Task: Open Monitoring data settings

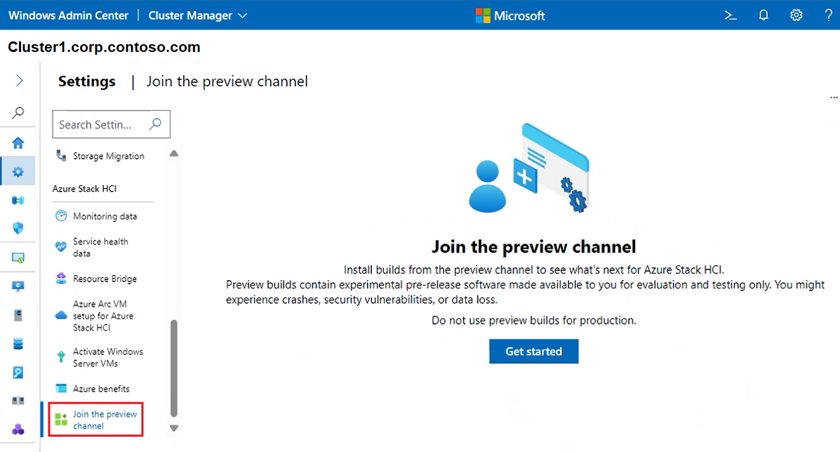Action: click(x=96, y=216)
